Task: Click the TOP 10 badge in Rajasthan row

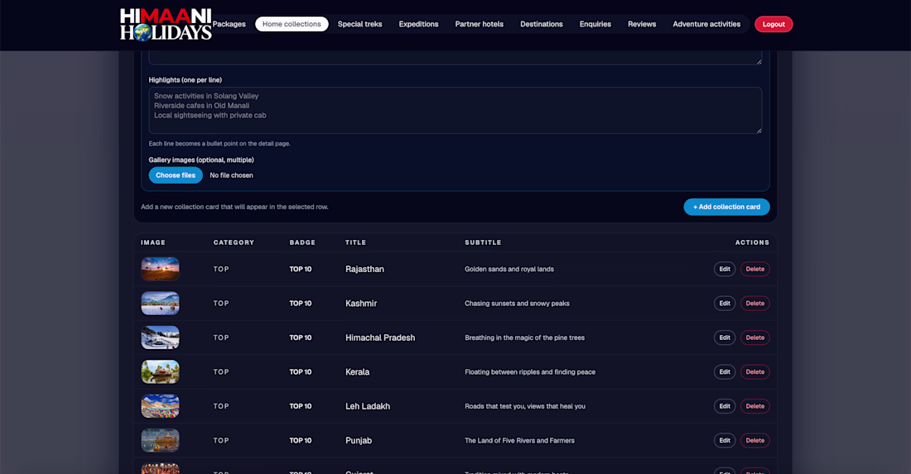Action: [301, 269]
